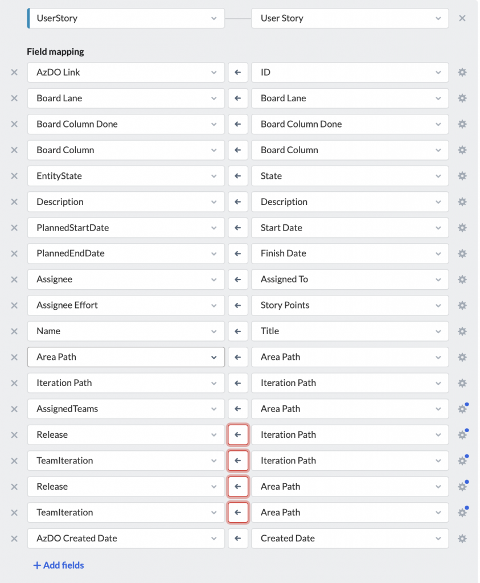Click gear icon for EntityState mapping
The width and height of the screenshot is (480, 583).
pos(462,176)
